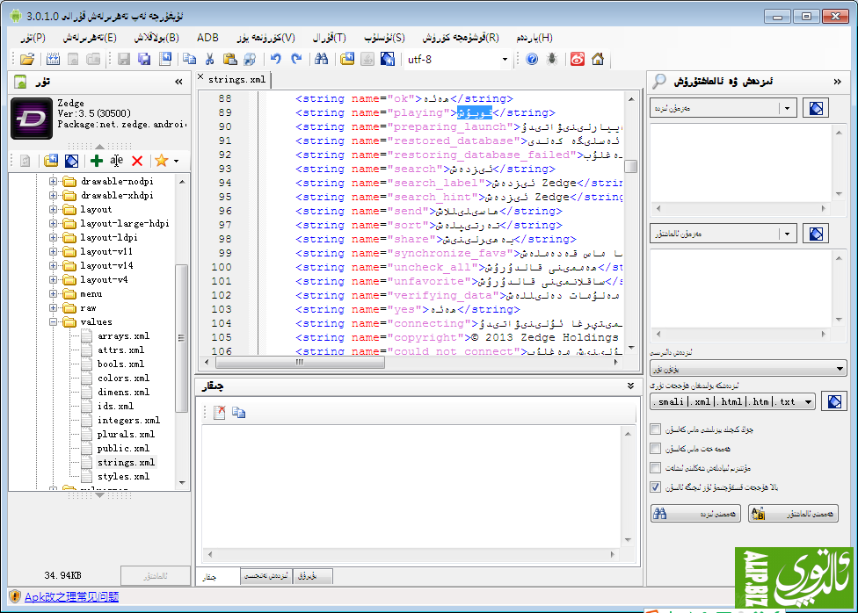The width and height of the screenshot is (858, 613).
Task: Collapse the values folder in tree
Action: (54, 322)
